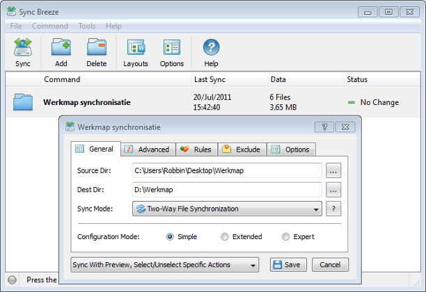426x292 pixels.
Task: Click the Dest Dir path field
Action: pos(227,189)
